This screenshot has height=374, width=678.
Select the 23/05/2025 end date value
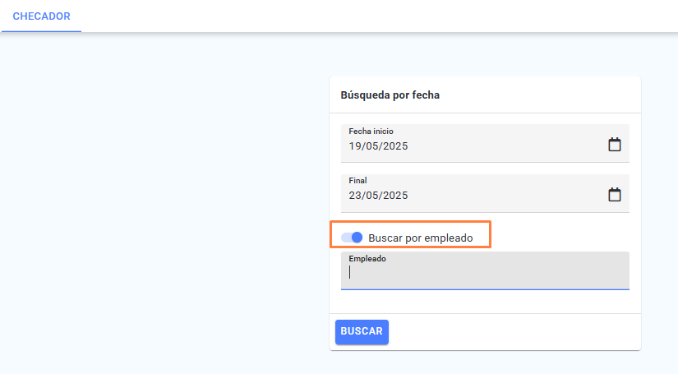point(378,196)
